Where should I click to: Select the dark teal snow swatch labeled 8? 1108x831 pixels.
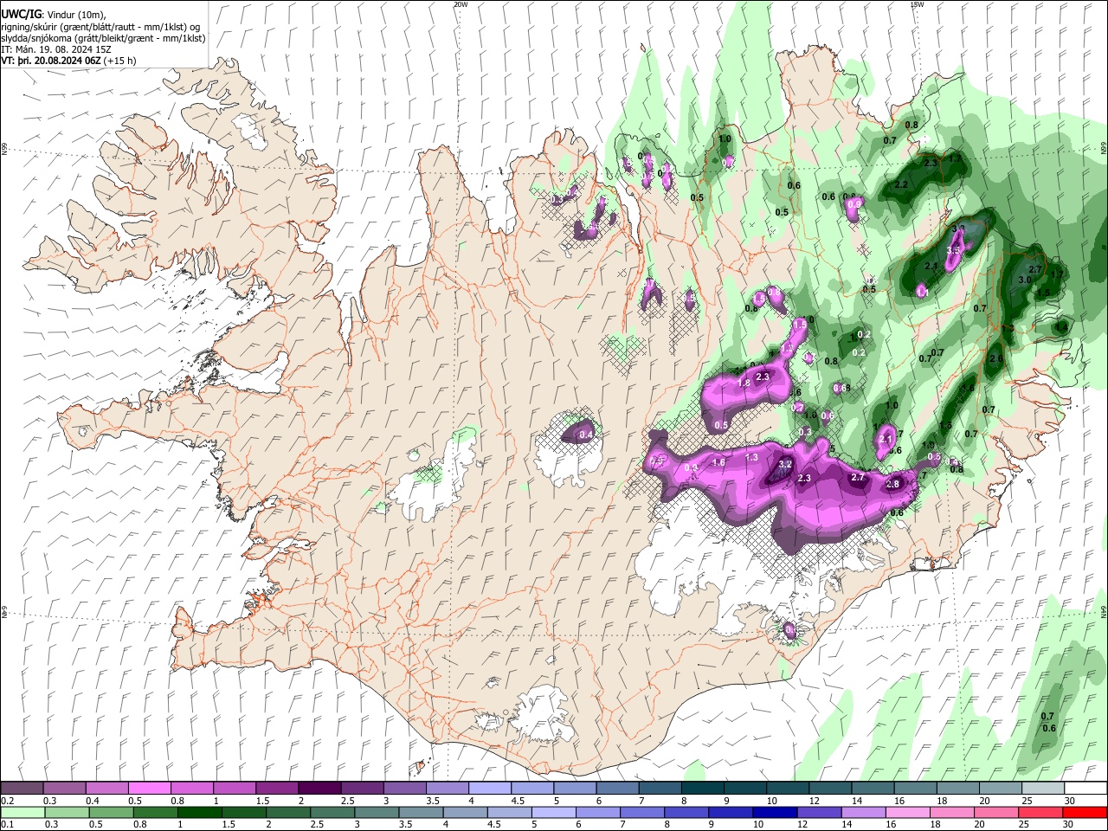coord(702,789)
